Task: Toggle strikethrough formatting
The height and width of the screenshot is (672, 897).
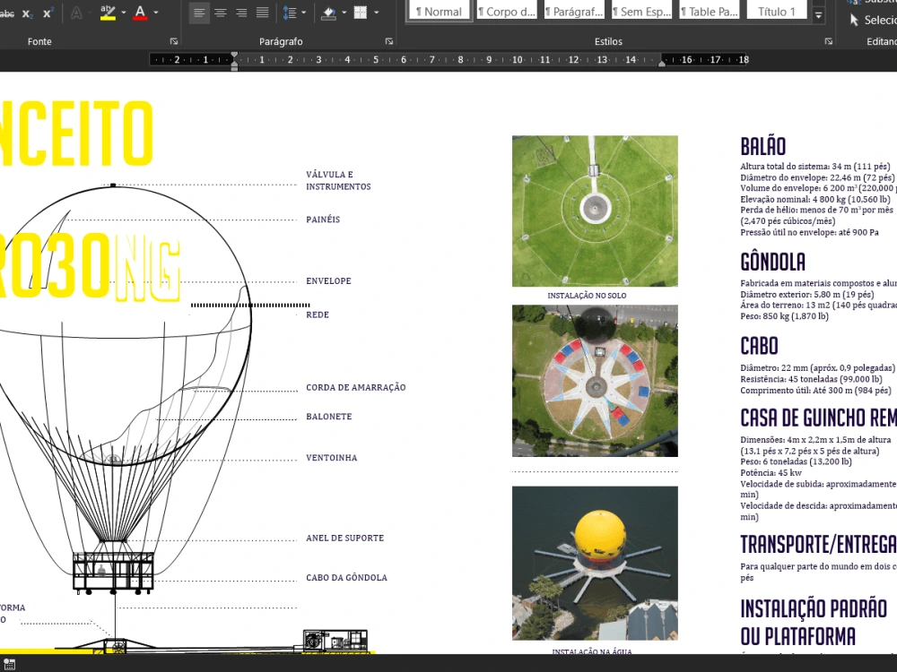Action: pos(7,13)
